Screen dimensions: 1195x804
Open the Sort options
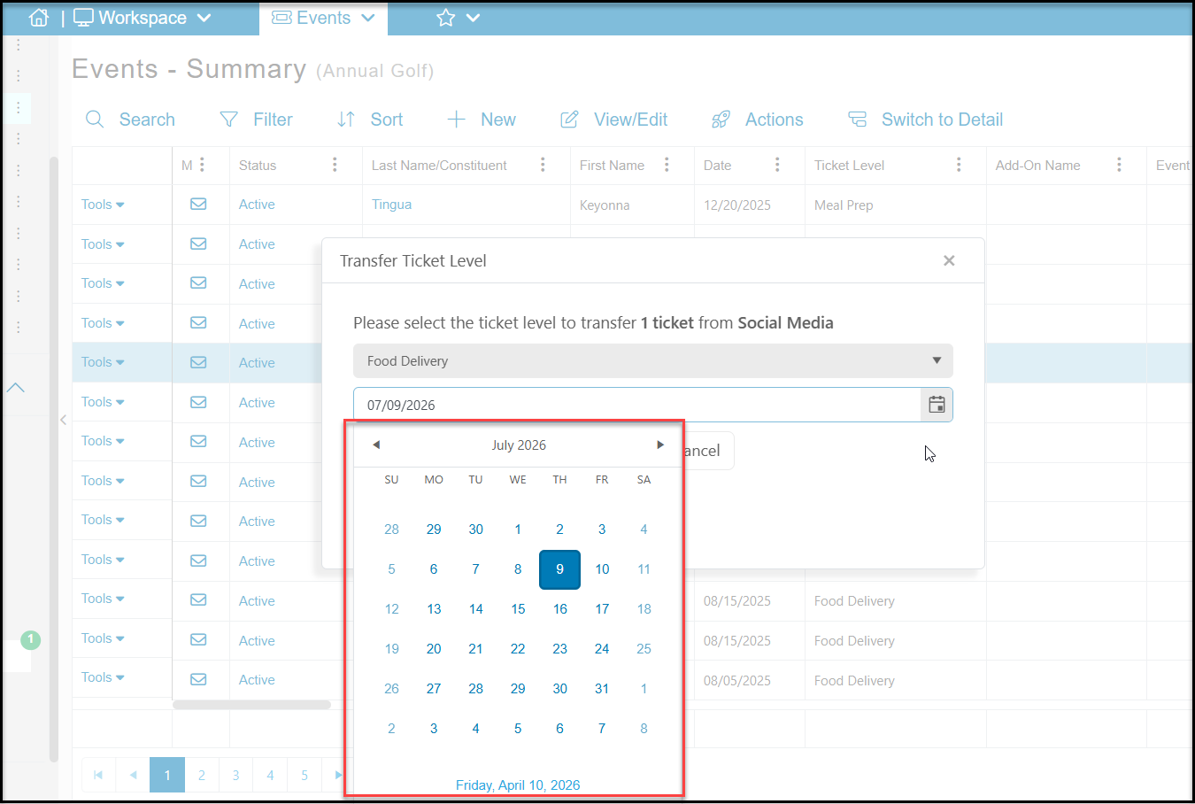tap(369, 120)
